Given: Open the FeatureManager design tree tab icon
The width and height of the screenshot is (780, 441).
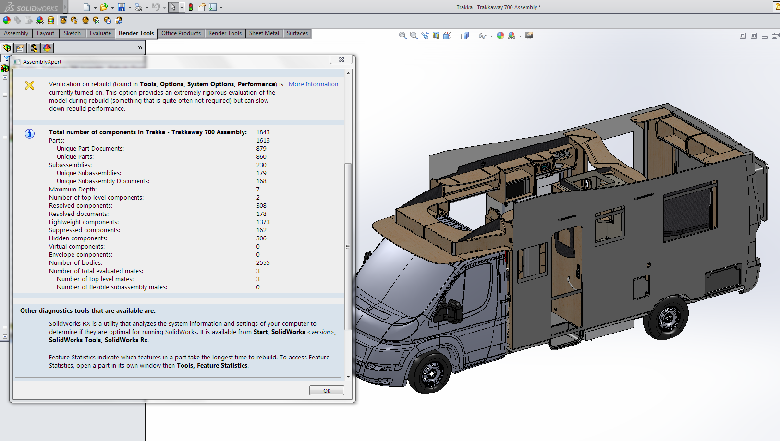Looking at the screenshot, I should tap(7, 48).
